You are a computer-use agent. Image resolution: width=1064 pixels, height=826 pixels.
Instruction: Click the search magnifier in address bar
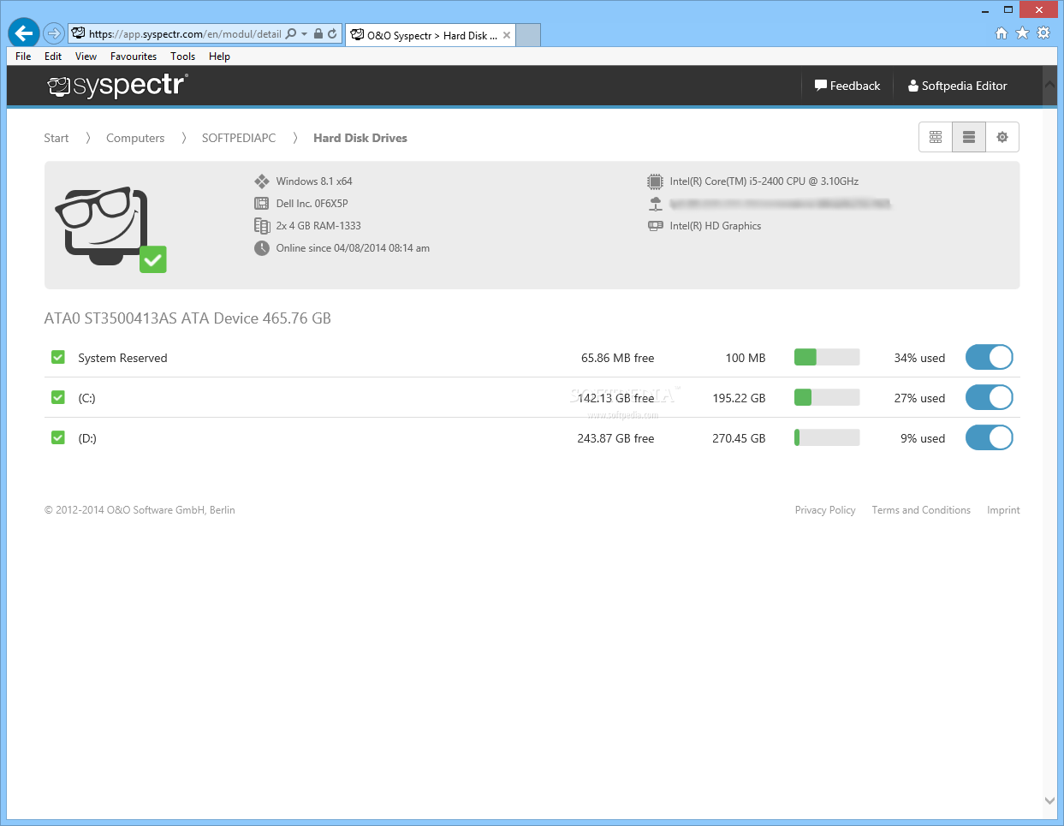291,34
